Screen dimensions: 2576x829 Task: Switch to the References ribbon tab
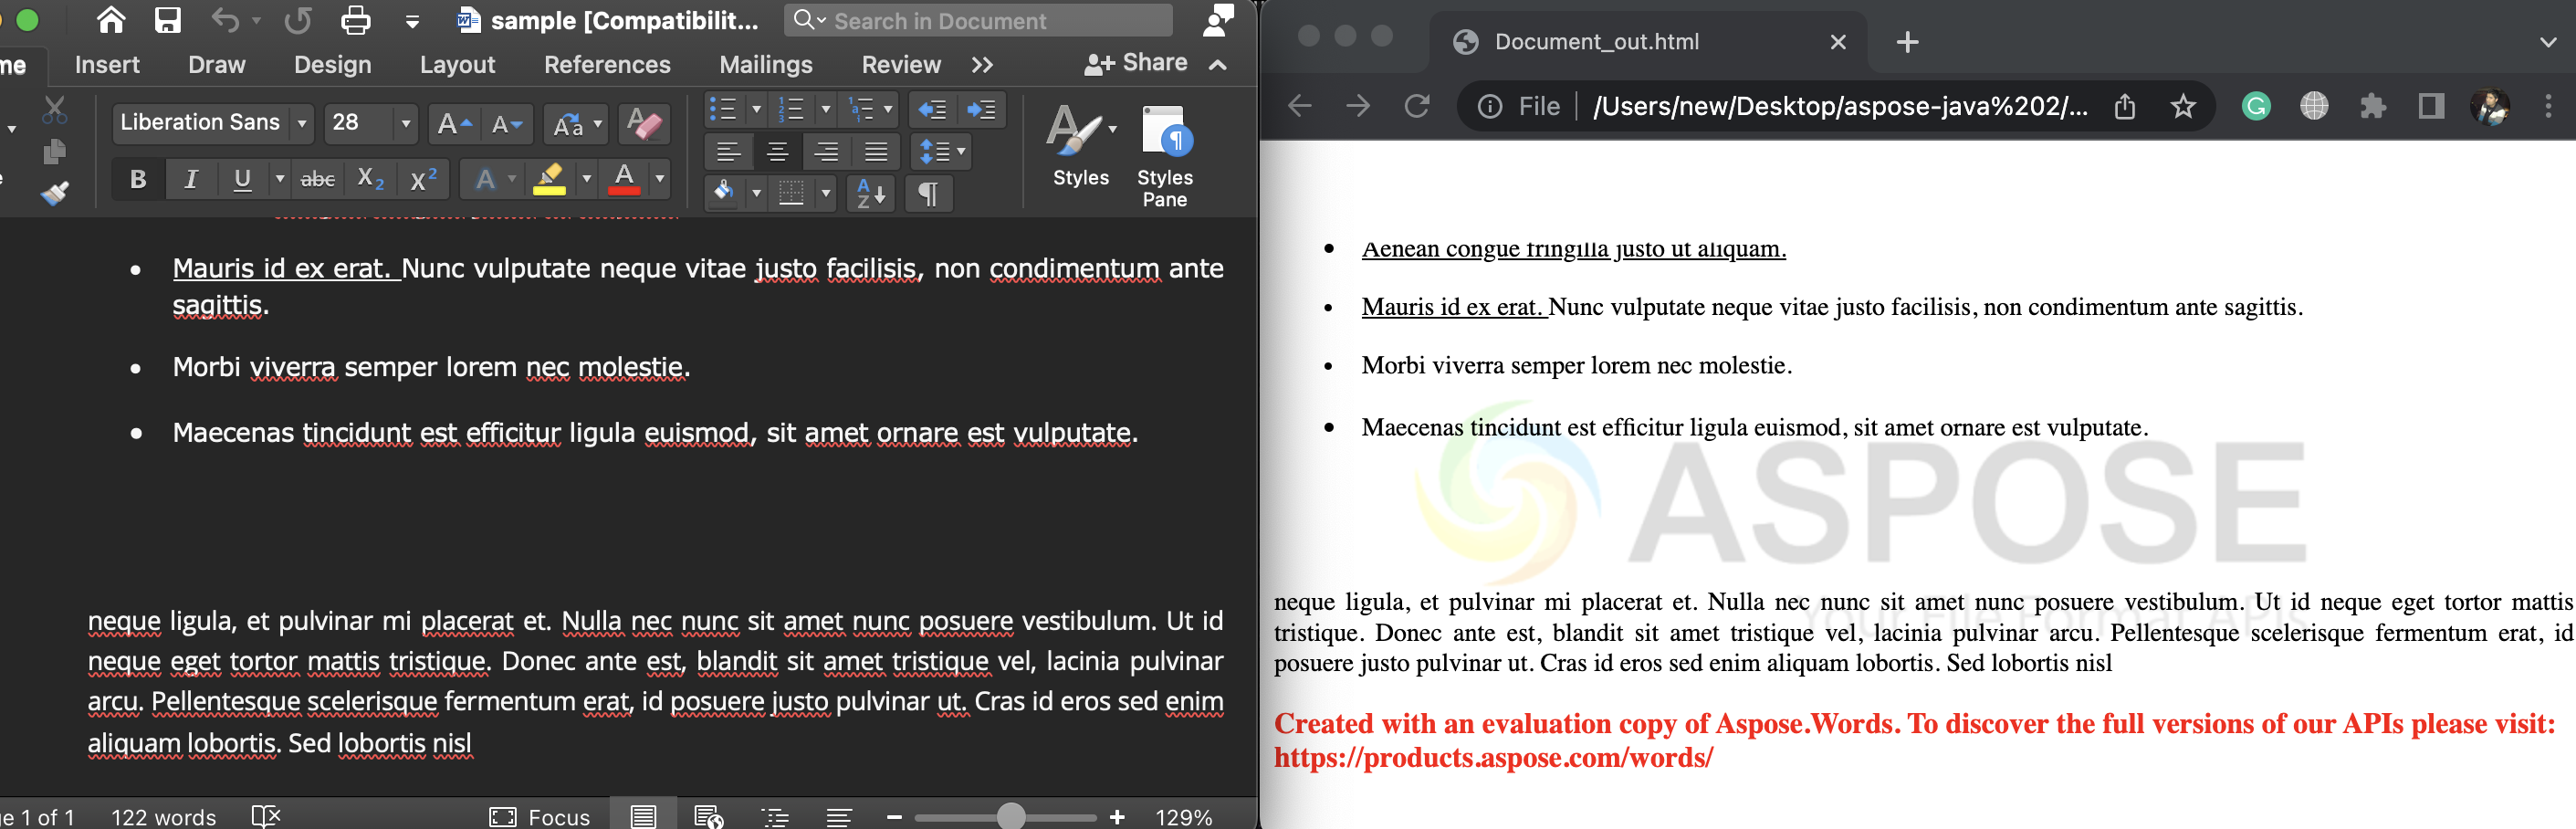click(608, 64)
